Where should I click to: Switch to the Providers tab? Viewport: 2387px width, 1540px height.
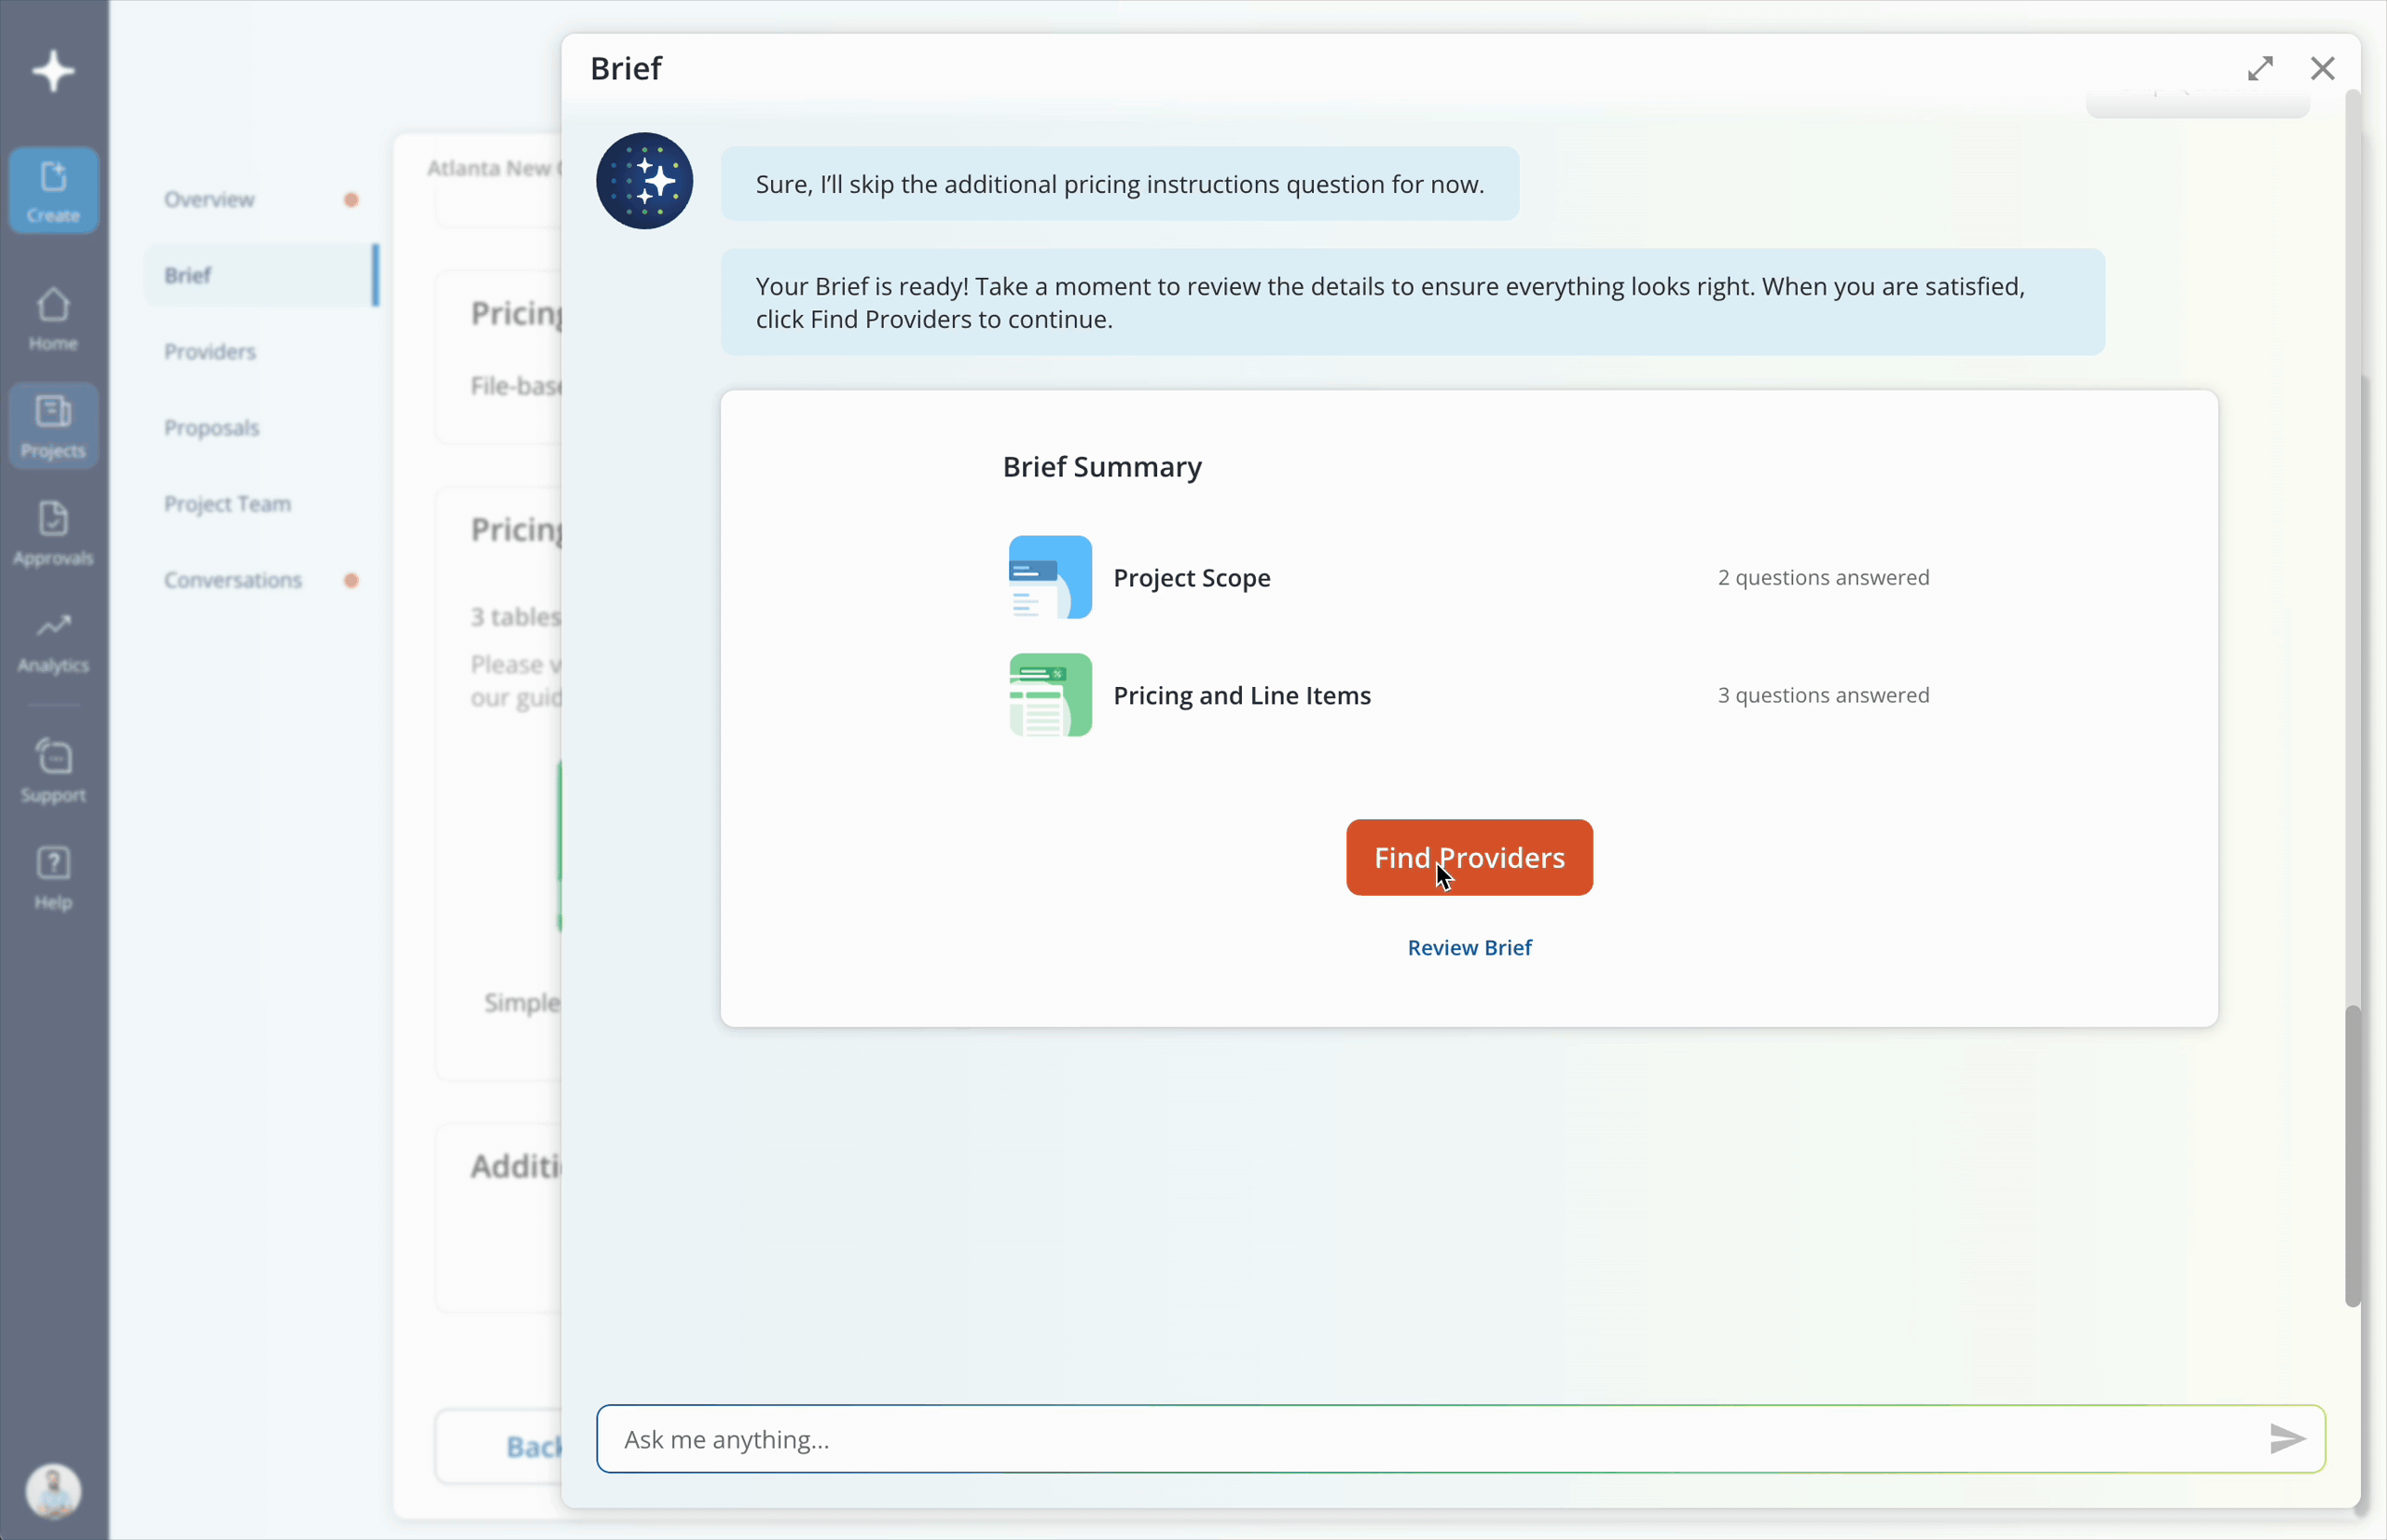(210, 351)
